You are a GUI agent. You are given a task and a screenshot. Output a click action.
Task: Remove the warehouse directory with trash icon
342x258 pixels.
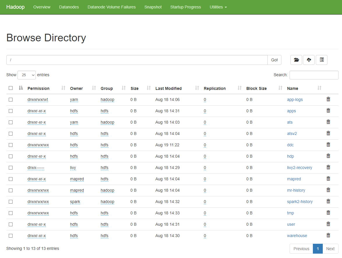[x=328, y=236]
